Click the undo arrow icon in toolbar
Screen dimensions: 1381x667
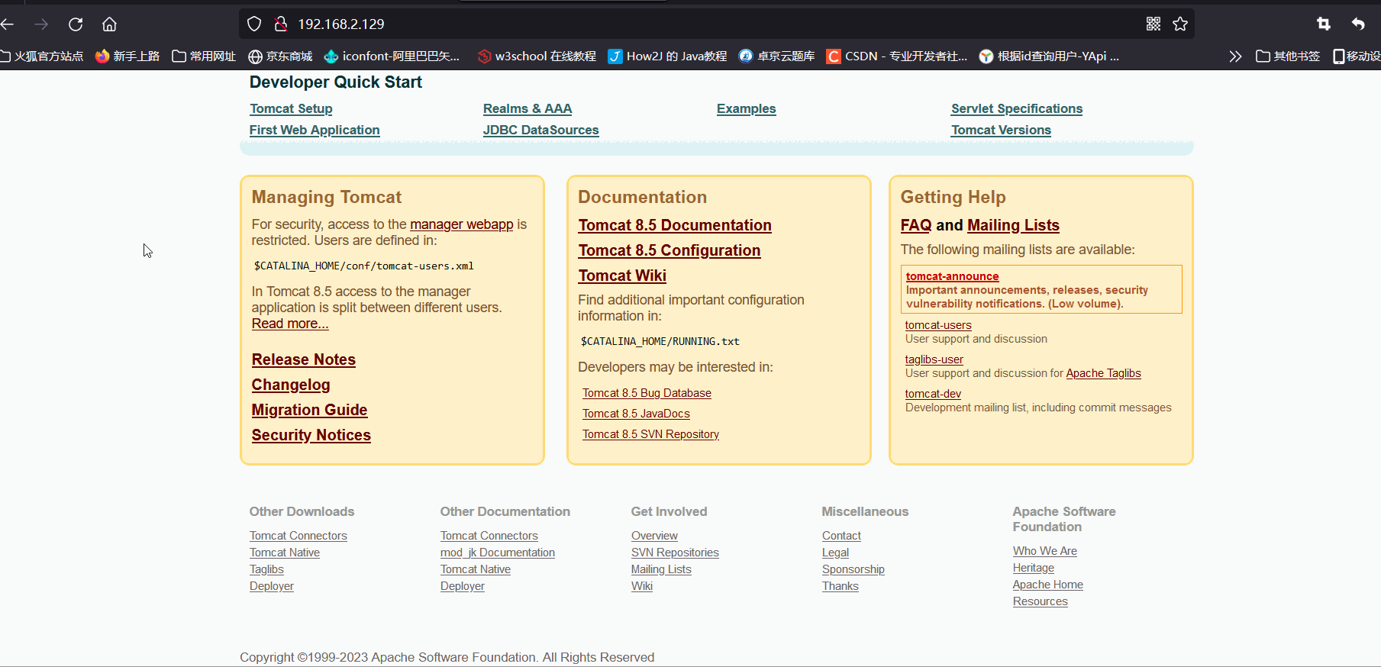coord(1358,24)
